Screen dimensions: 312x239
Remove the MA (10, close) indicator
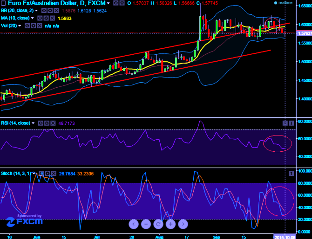52,18
